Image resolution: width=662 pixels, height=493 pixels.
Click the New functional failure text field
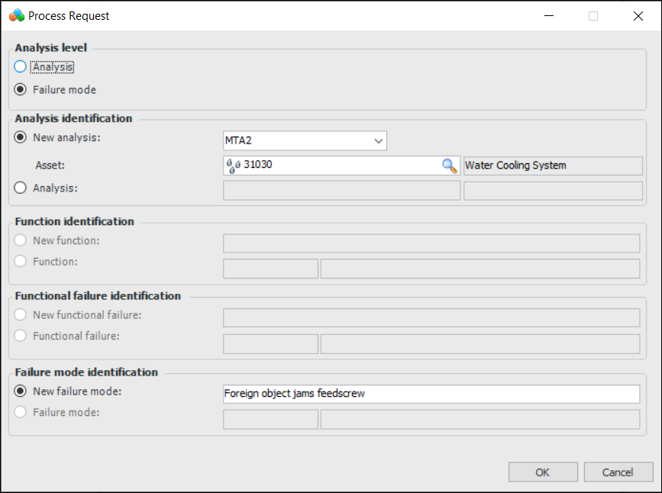(x=431, y=317)
